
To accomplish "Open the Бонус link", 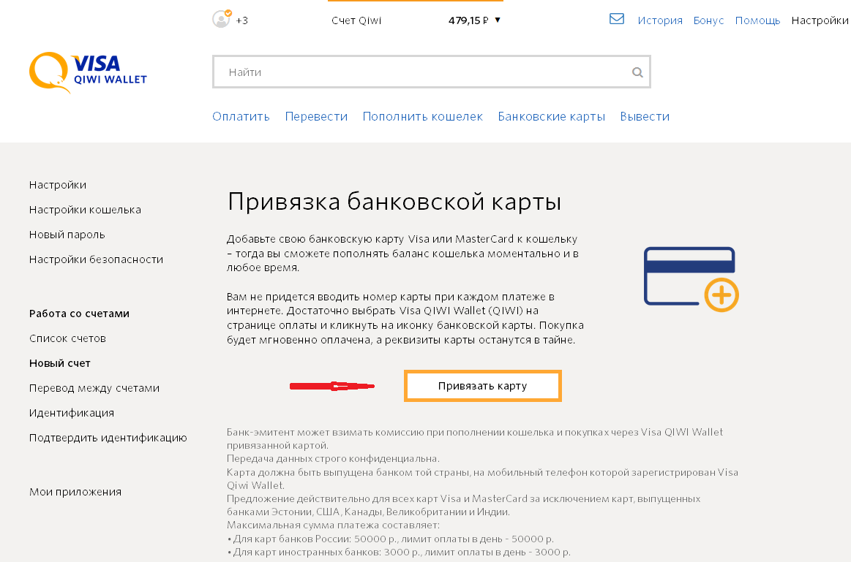I will click(x=708, y=20).
